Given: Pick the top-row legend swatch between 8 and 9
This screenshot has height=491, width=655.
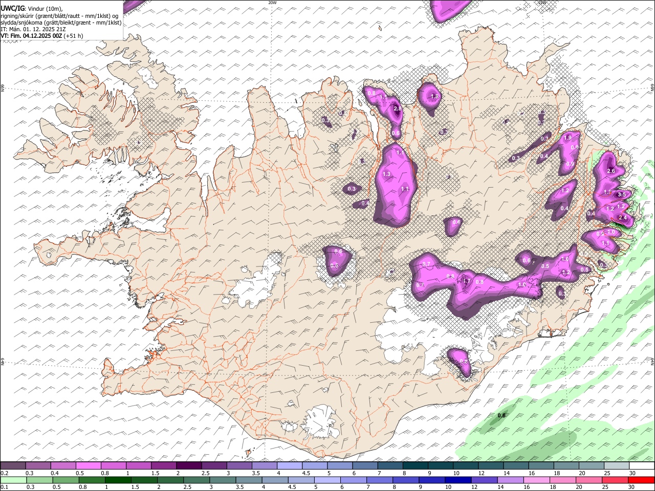Looking at the screenshot, I should 415,465.
